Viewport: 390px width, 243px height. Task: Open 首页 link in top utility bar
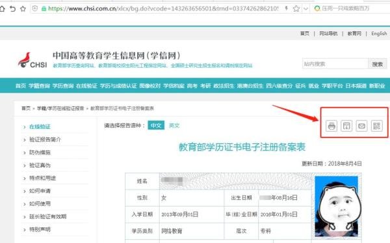pos(305,33)
